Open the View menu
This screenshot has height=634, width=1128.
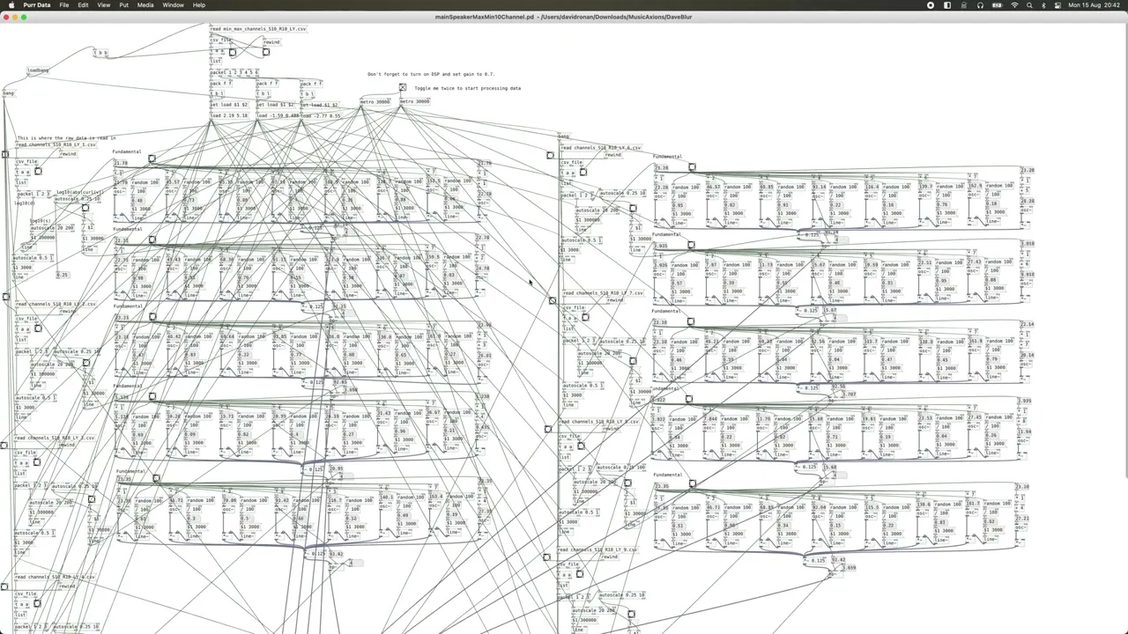coord(104,5)
